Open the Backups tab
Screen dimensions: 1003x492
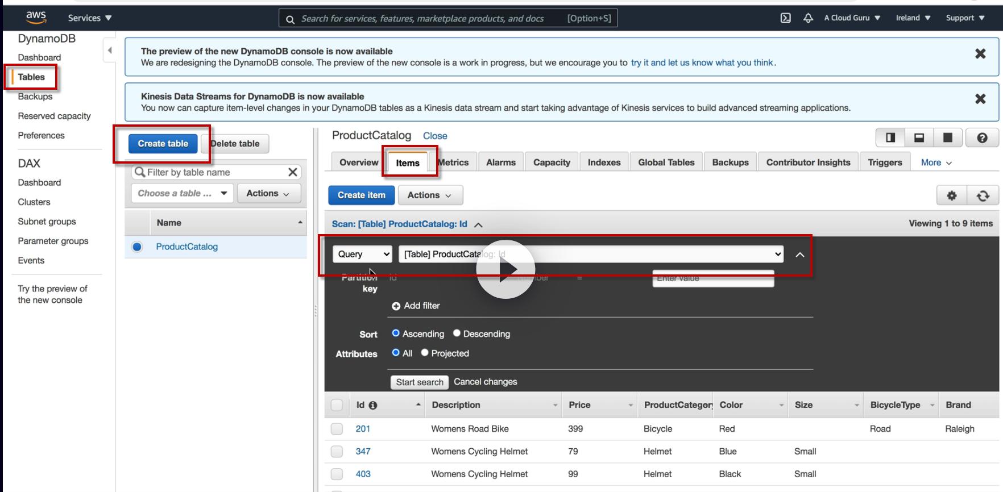coord(730,162)
